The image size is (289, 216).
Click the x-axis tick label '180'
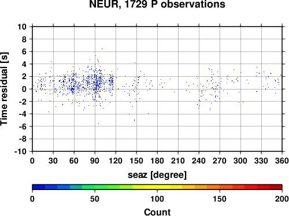[157, 161]
